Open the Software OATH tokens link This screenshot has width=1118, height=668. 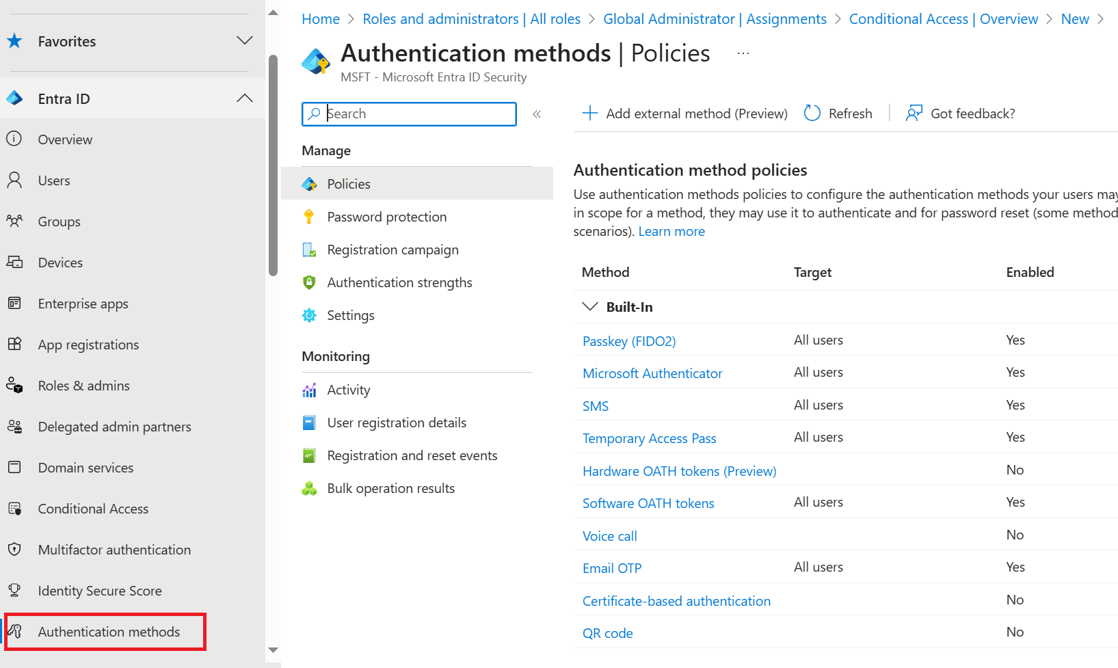coord(648,503)
